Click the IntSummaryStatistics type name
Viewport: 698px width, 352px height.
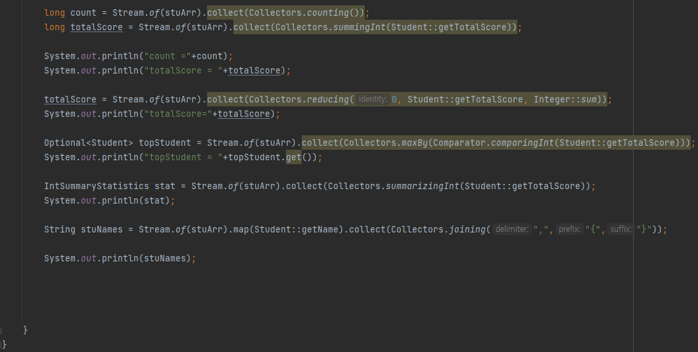coord(96,186)
